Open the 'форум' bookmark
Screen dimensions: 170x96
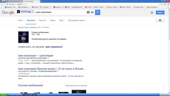[x=67, y=7]
